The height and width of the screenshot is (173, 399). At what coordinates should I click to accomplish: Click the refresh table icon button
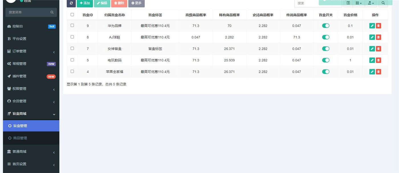tap(71, 3)
